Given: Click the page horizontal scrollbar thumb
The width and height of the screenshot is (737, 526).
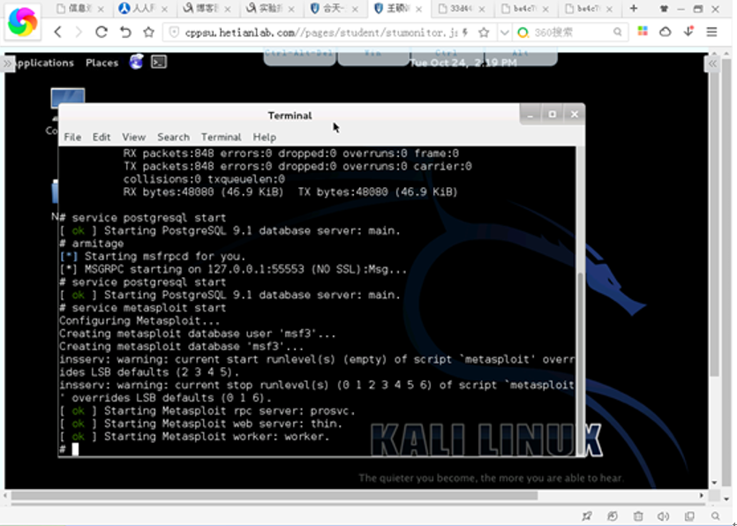Looking at the screenshot, I should tap(274, 495).
